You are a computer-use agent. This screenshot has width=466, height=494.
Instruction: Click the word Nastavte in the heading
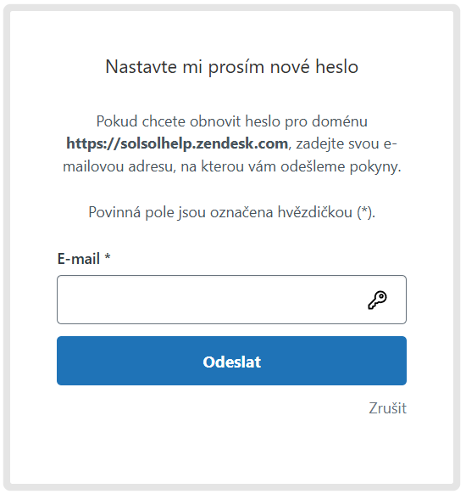tap(141, 67)
